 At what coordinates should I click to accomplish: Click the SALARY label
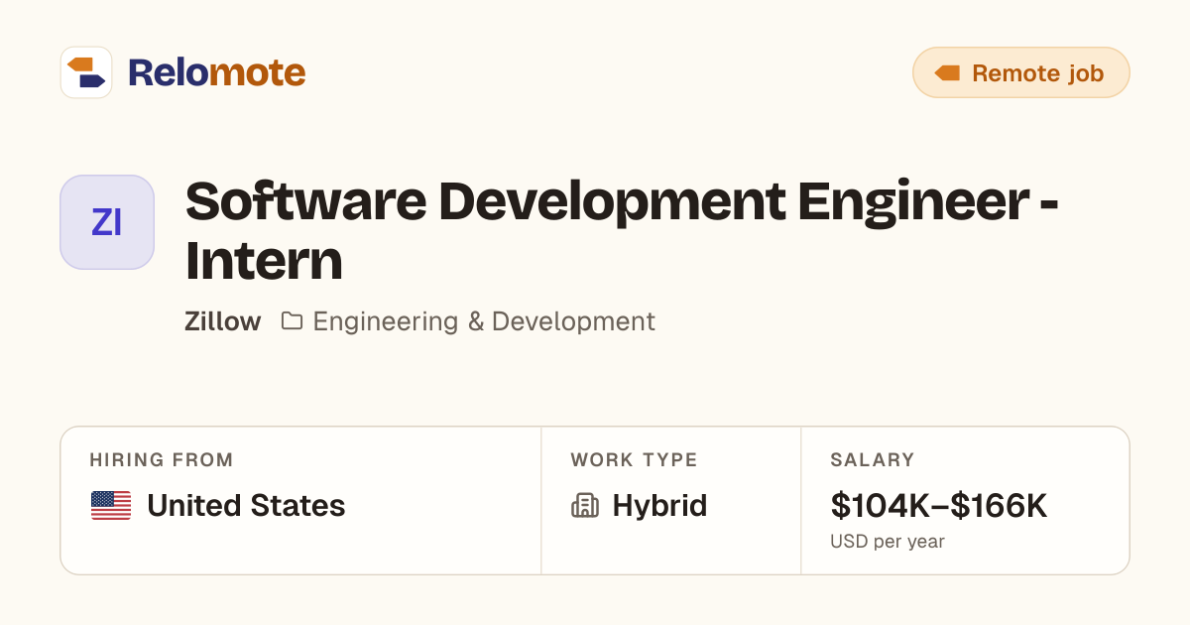point(873,460)
